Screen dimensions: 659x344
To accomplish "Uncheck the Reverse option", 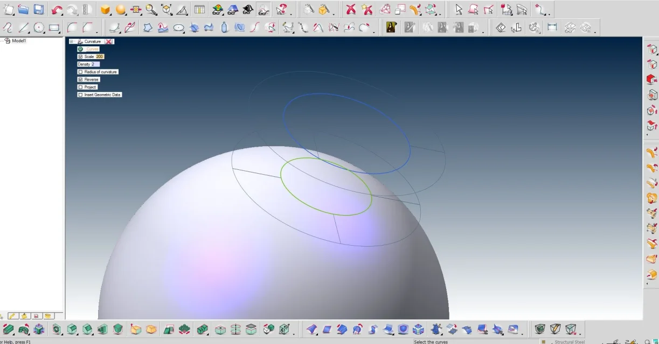I will (x=81, y=80).
